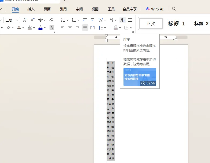This screenshot has width=210, height=163.
Task: Click the search magnifier icon
Action: coord(174,9)
